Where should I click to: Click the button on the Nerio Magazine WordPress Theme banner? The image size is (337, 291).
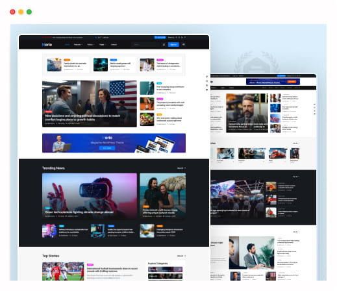click(x=107, y=148)
